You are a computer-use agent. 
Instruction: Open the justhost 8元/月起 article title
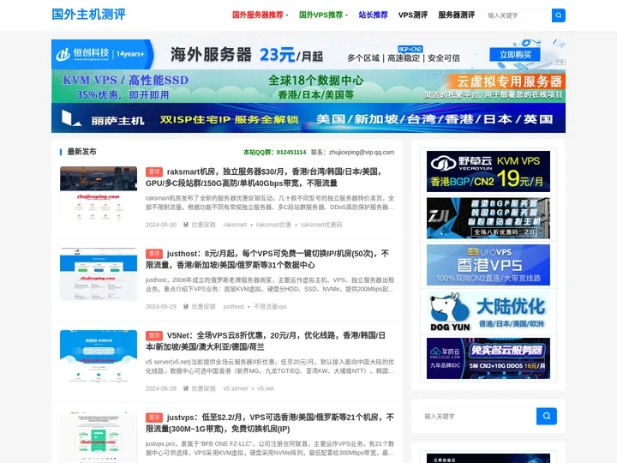(x=267, y=259)
